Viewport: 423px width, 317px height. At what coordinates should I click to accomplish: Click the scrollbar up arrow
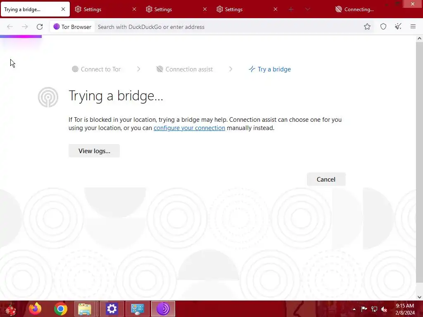[419, 38]
